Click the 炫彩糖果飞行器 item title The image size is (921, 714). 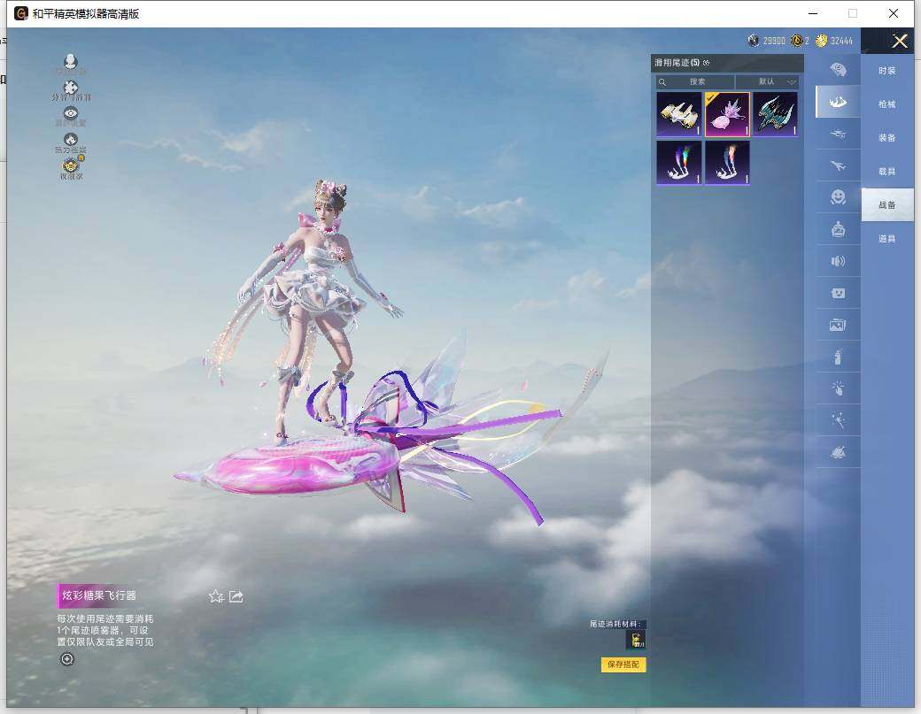point(99,595)
